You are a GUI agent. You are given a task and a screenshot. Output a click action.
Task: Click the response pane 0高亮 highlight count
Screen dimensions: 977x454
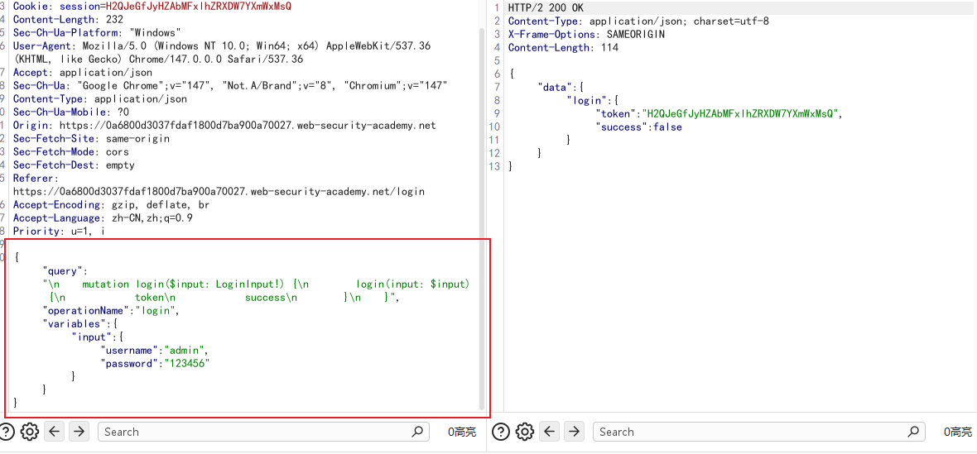tap(957, 432)
